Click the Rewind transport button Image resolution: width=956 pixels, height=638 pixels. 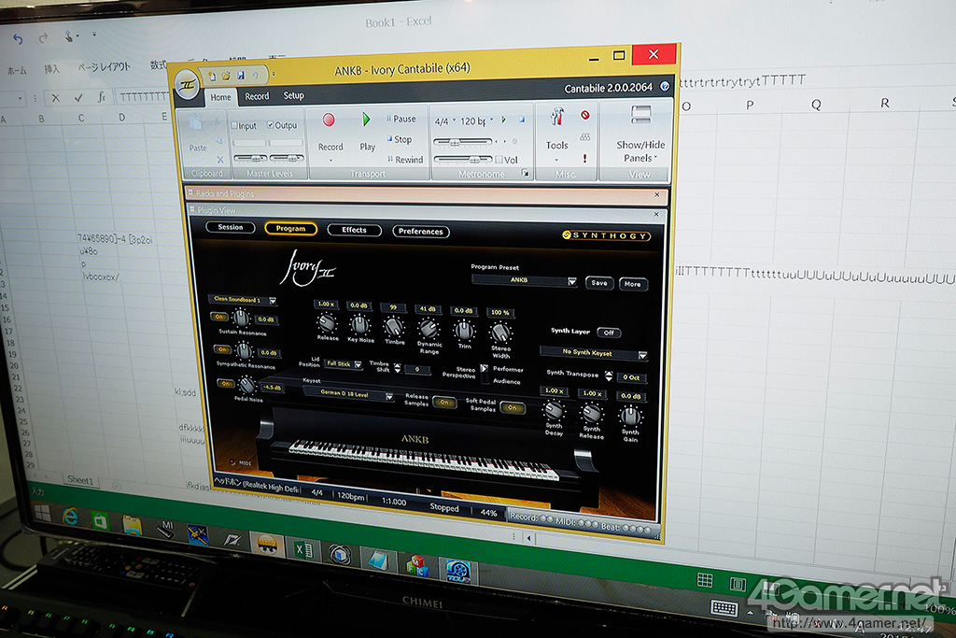pyautogui.click(x=405, y=159)
